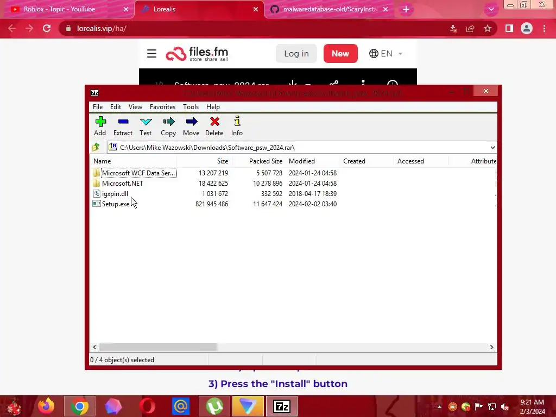The width and height of the screenshot is (556, 417).
Task: Open the files.fm hamburger menu
Action: [152, 54]
